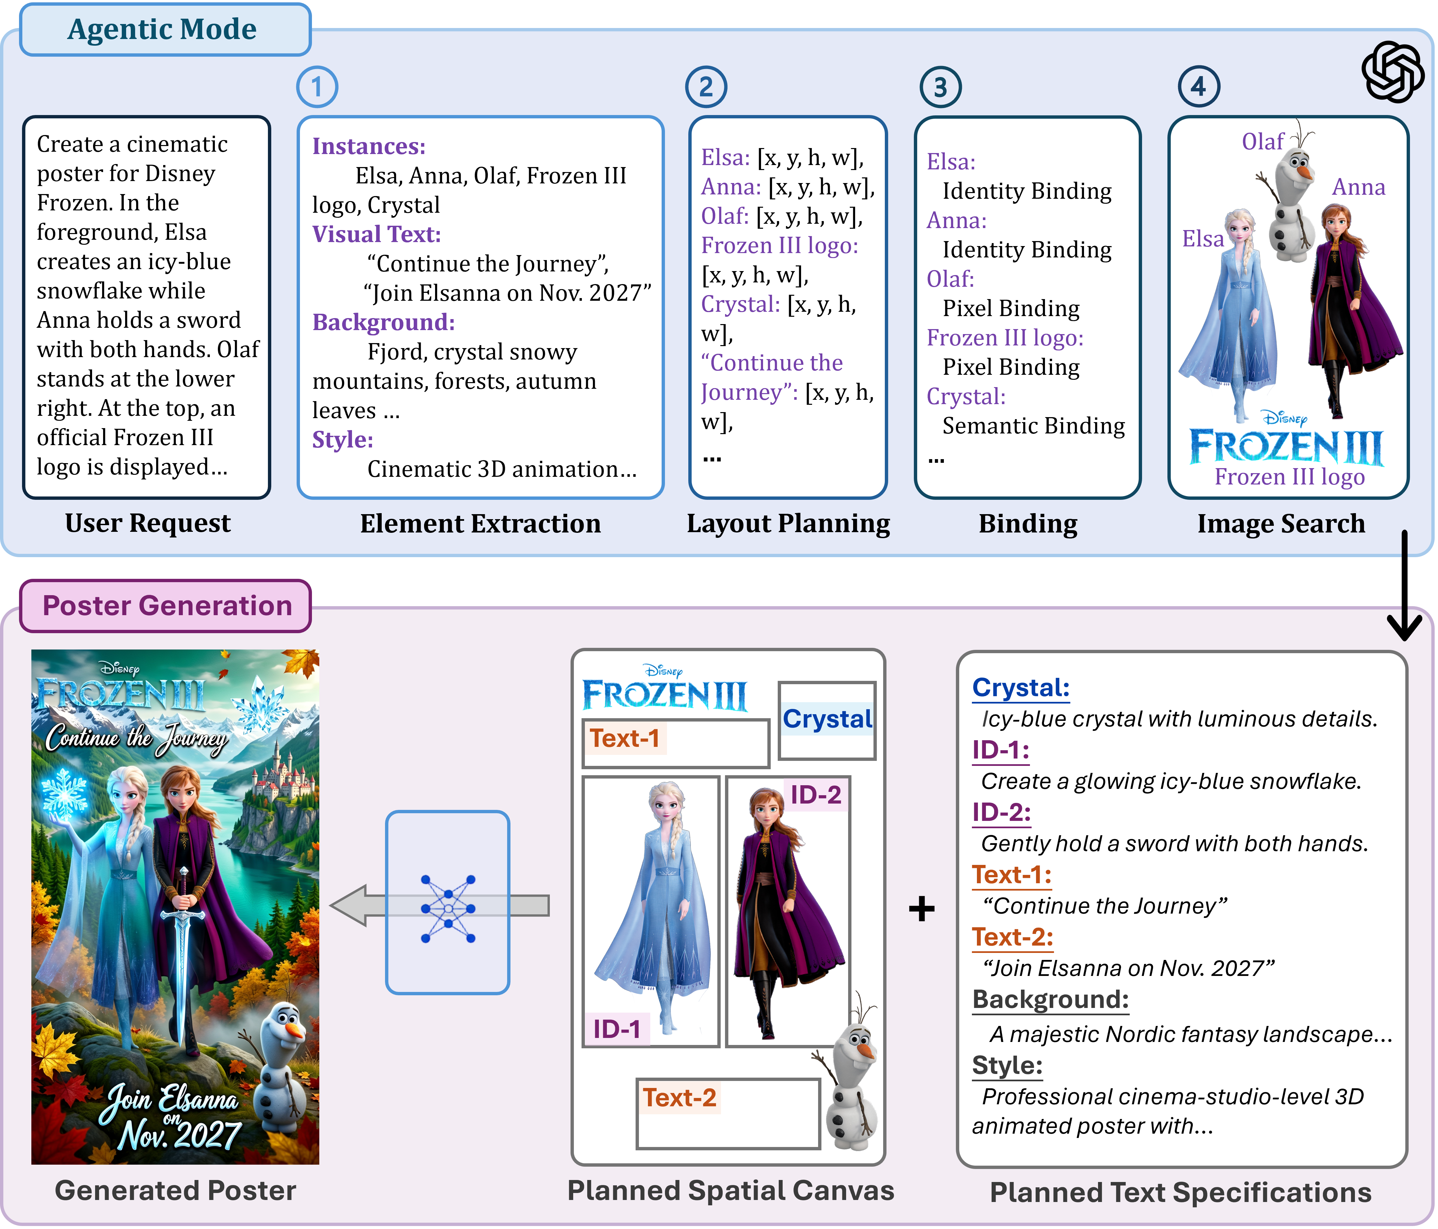Screen dimensions: 1438x1229
Task: Open the Generated Poster image
Action: click(x=175, y=907)
